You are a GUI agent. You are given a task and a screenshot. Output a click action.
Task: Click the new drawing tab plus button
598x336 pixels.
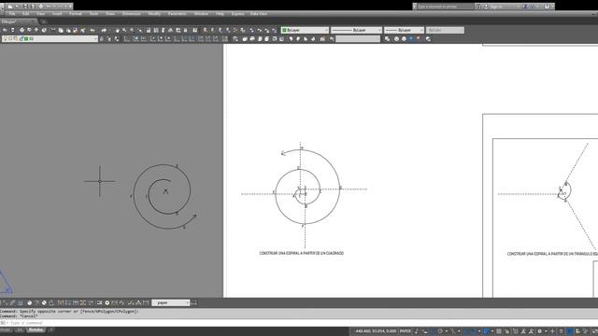pos(43,21)
